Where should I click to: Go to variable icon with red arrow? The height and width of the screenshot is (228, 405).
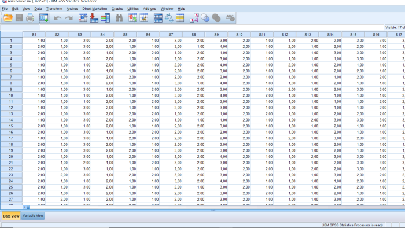(x=94, y=18)
